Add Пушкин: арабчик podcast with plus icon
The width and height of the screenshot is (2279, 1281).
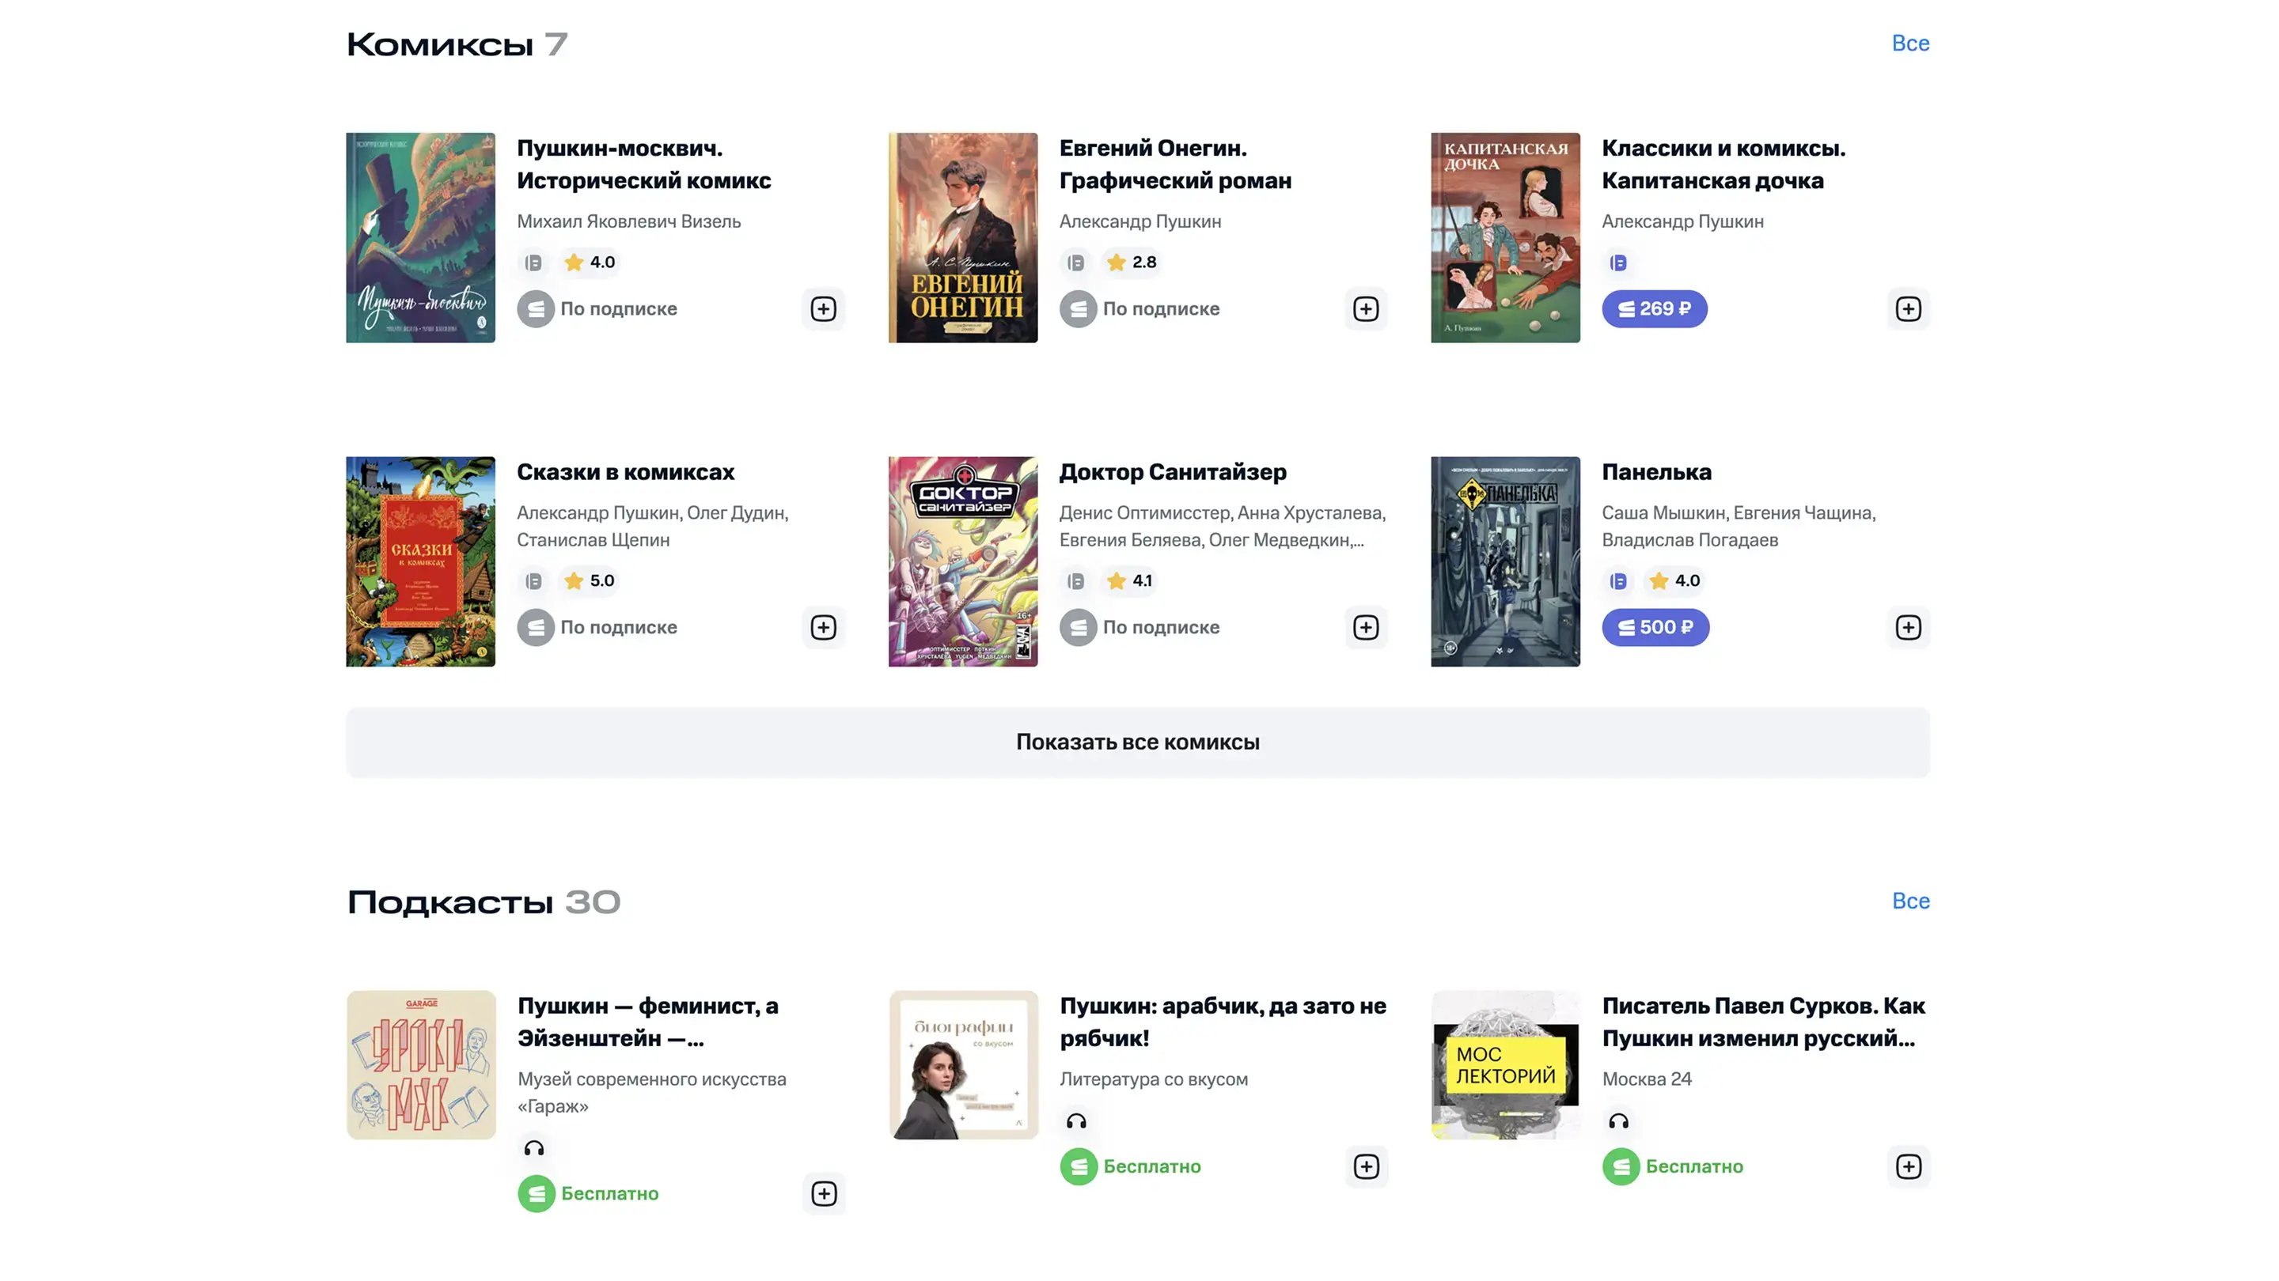1366,1166
